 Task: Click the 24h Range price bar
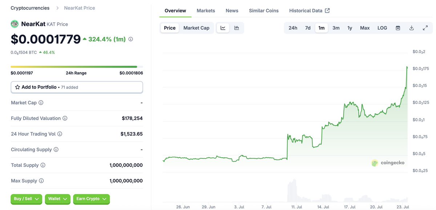[x=77, y=67]
